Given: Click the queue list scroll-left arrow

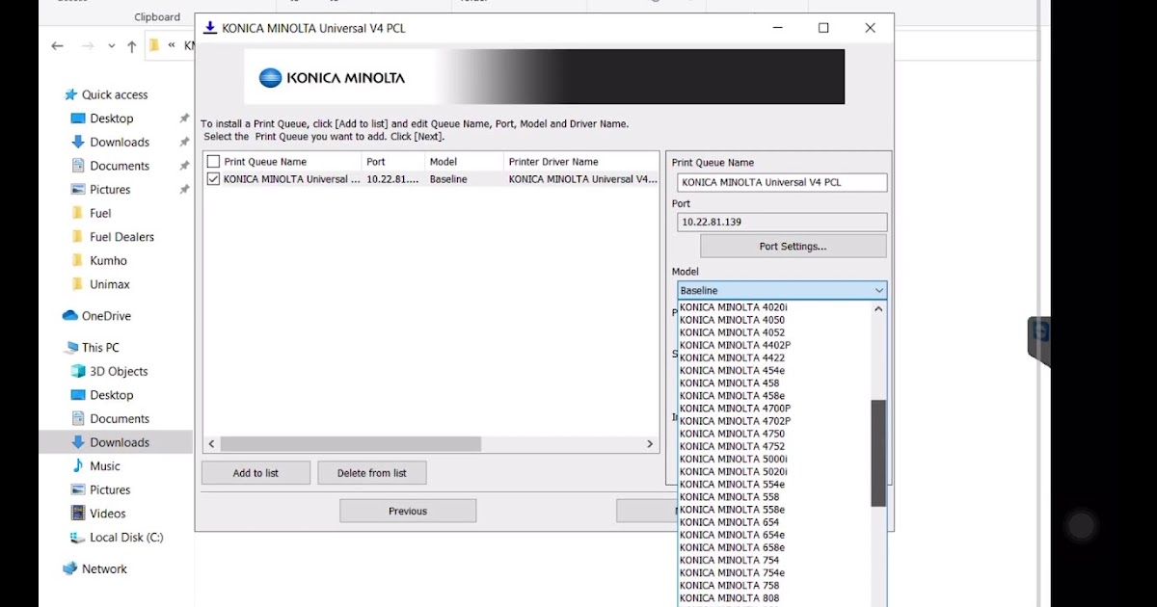Looking at the screenshot, I should click(x=212, y=444).
